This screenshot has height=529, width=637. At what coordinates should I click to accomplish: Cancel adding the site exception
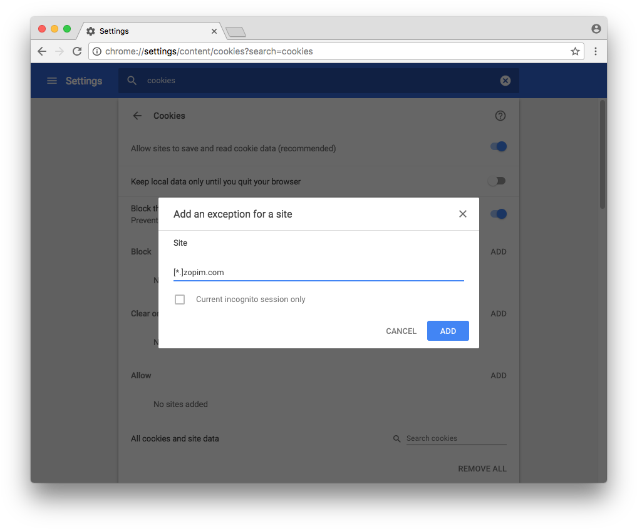click(x=401, y=331)
